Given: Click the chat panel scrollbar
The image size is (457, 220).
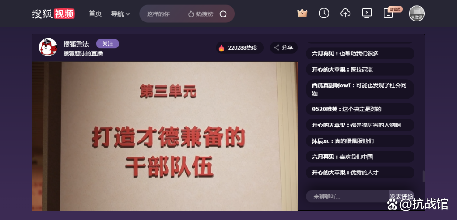Looking at the screenshot, I should click(423, 176).
